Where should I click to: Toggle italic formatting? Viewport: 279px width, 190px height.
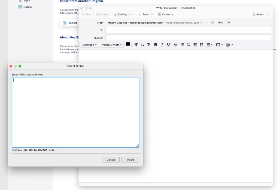pyautogui.click(x=162, y=45)
